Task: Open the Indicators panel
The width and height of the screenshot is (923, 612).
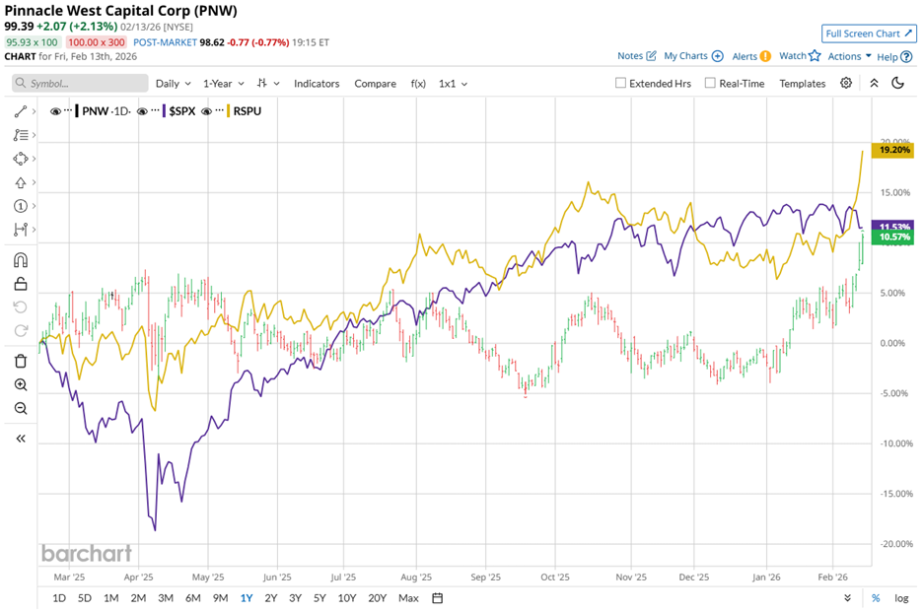Action: pos(317,84)
